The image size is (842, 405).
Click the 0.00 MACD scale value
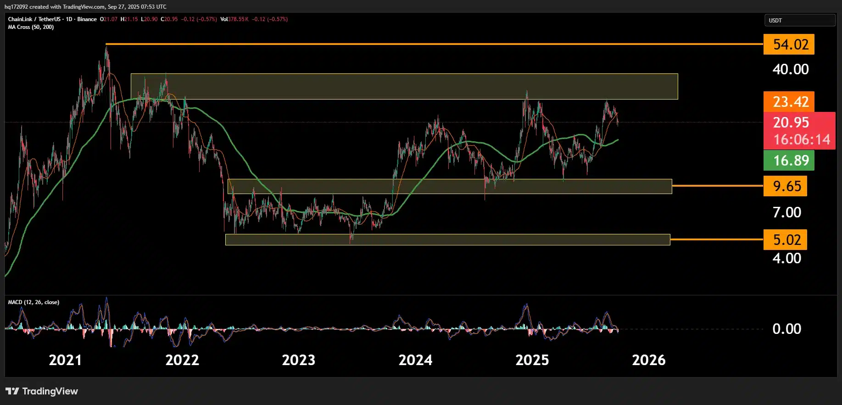point(786,329)
